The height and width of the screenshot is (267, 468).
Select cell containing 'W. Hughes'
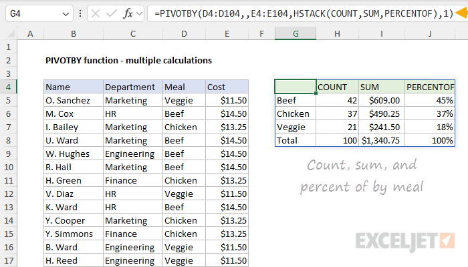pyautogui.click(x=74, y=154)
